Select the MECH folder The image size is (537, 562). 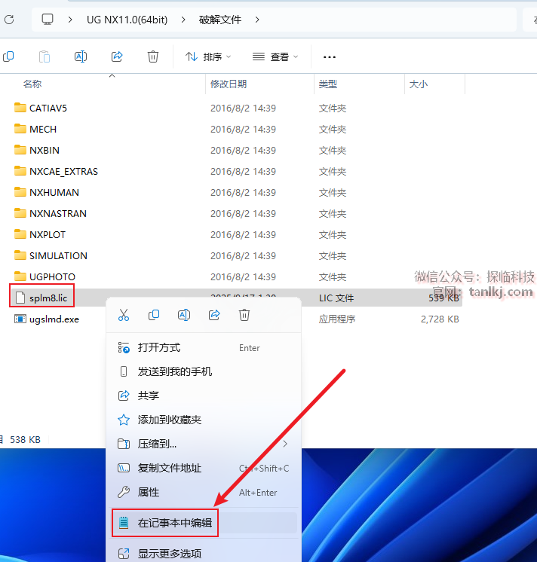43,129
